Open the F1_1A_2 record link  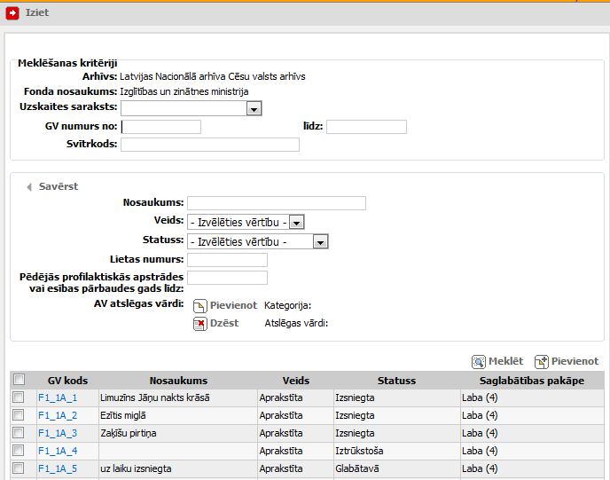pos(58,416)
